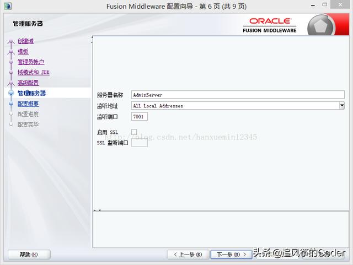Click the SSL 监听端口 input field
Image resolution: width=353 pixels, height=265 pixels.
coord(140,142)
